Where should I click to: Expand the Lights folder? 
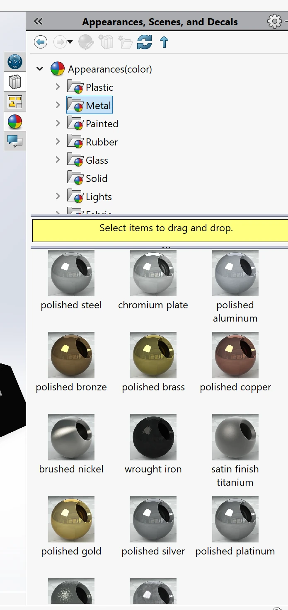pos(58,196)
